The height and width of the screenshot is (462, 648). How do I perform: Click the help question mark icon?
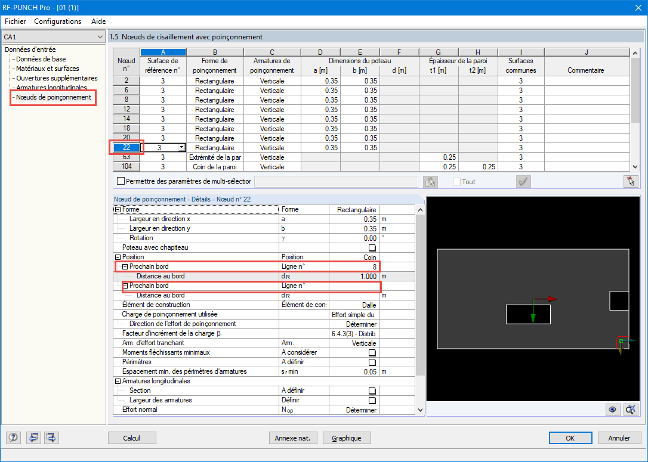point(13,437)
